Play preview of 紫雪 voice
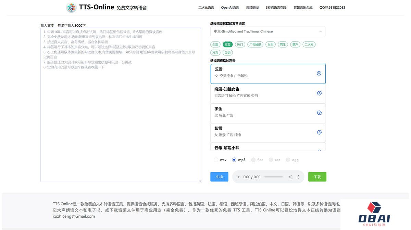Screen dimensions: 411x230 point(319,132)
